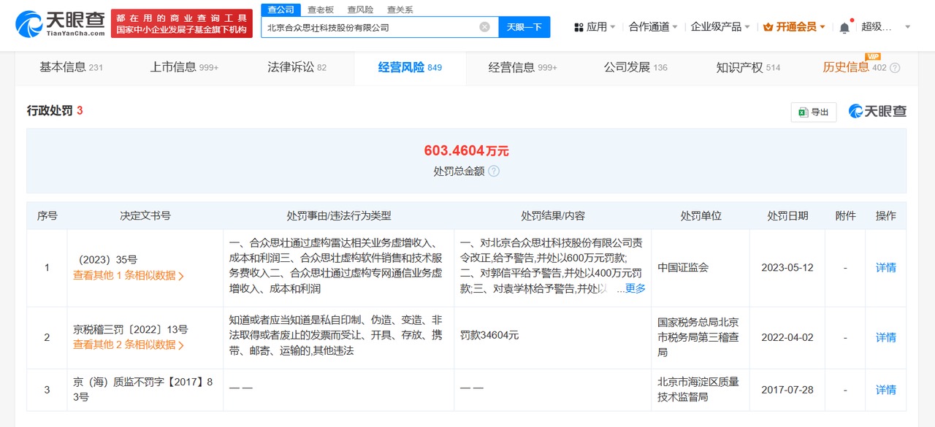Switch to the 查风险 search tab
Viewport: 935px width, 427px height.
[360, 9]
